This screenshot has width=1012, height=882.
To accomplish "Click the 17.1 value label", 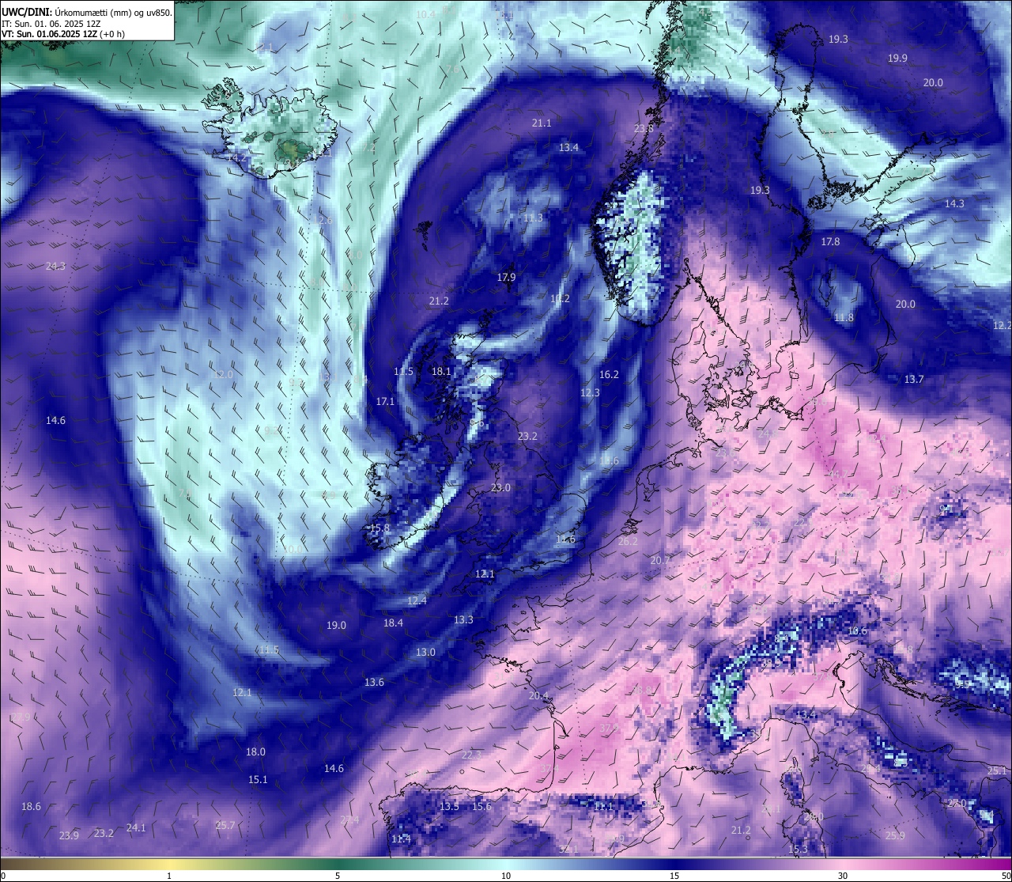I will coord(385,402).
